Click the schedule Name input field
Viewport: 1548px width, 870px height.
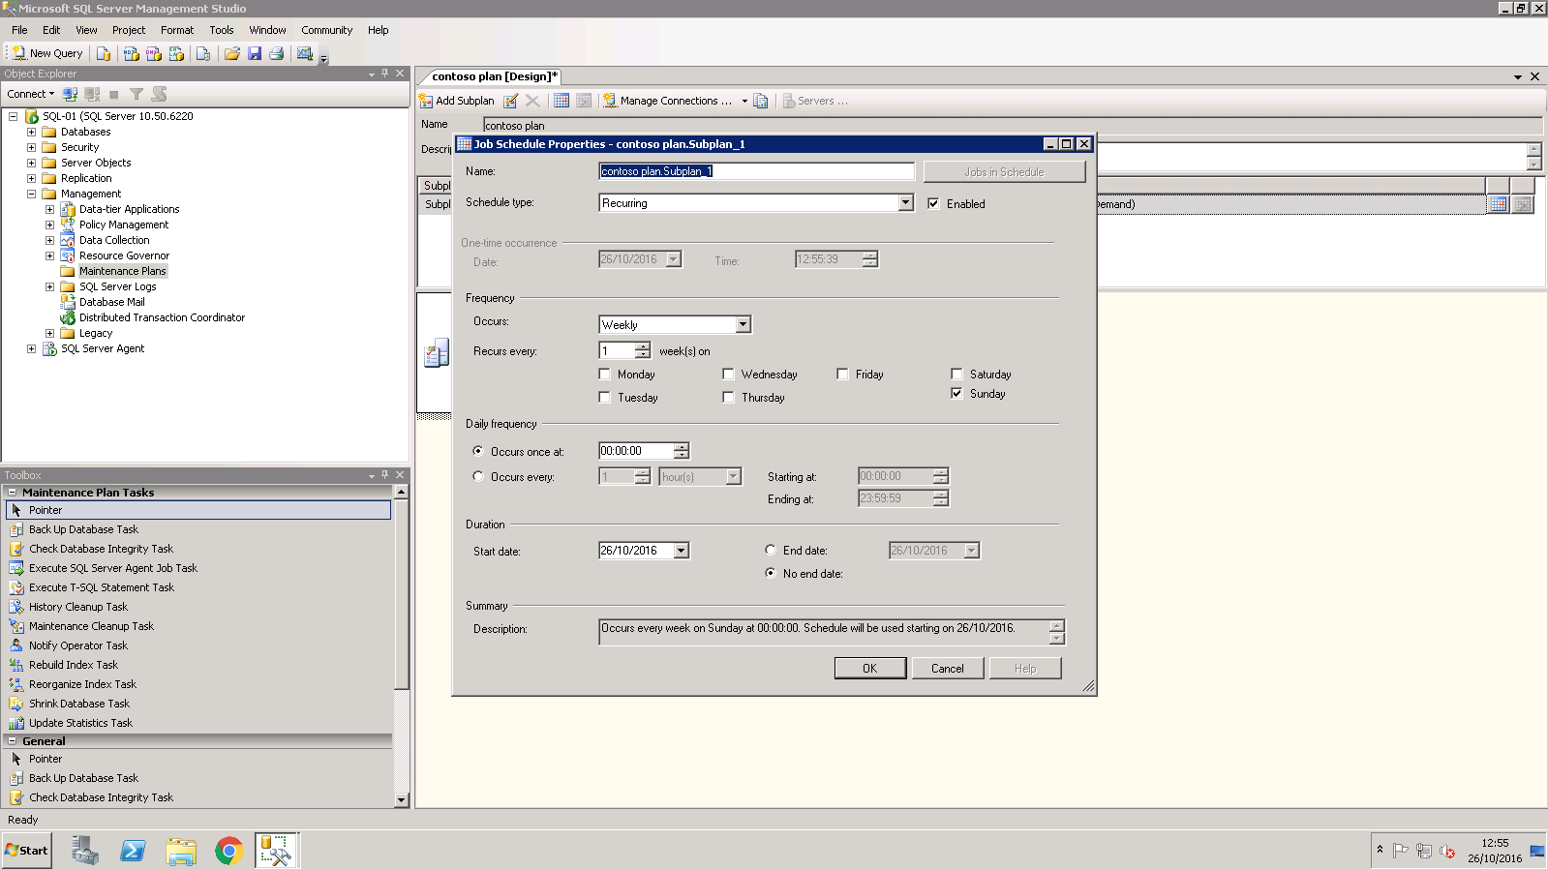(756, 171)
